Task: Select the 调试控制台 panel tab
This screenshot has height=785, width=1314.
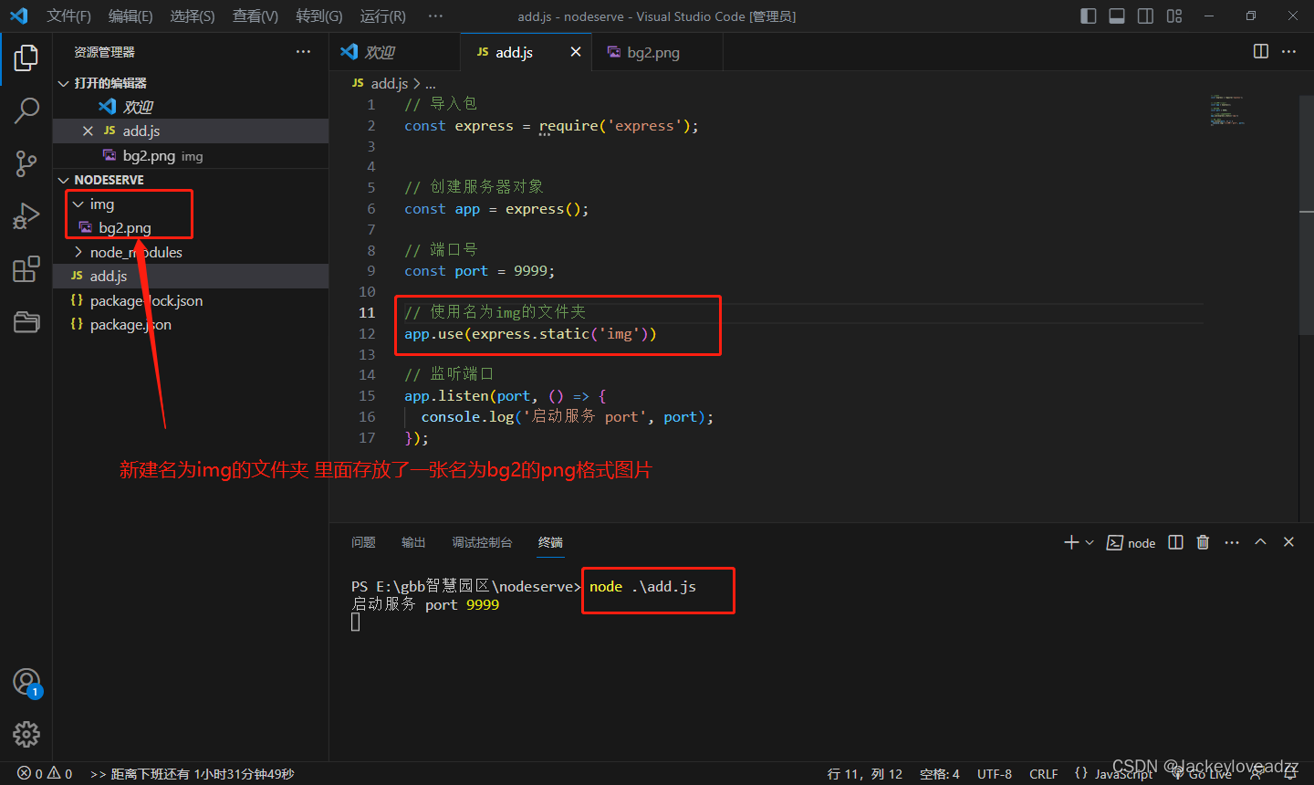Action: coord(482,541)
